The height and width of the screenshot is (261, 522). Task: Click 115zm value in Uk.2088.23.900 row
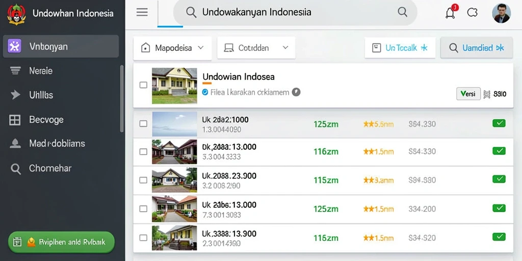pos(326,180)
